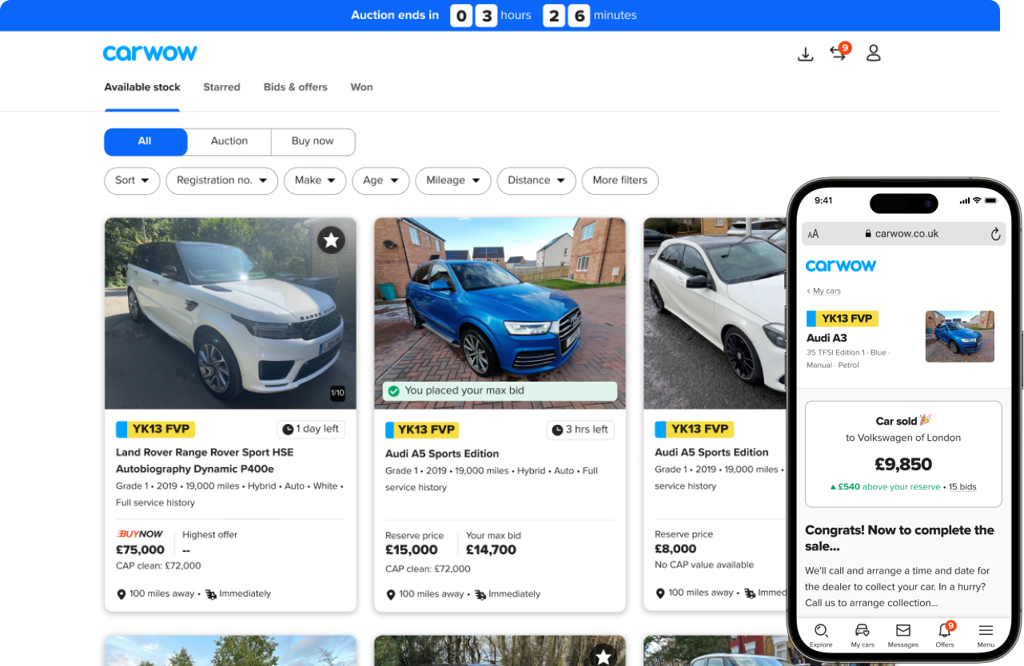
Task: Tap the phone browser reload icon
Action: [995, 234]
